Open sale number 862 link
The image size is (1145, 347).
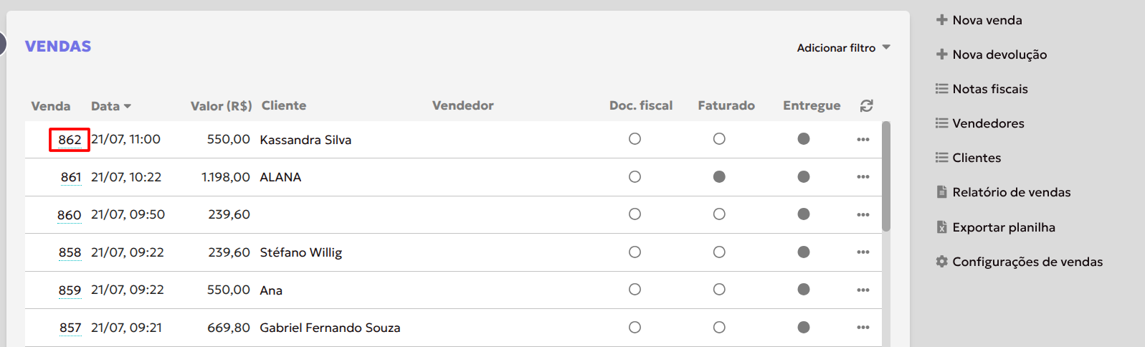point(70,140)
